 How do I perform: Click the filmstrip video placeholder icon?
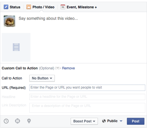tap(16, 47)
